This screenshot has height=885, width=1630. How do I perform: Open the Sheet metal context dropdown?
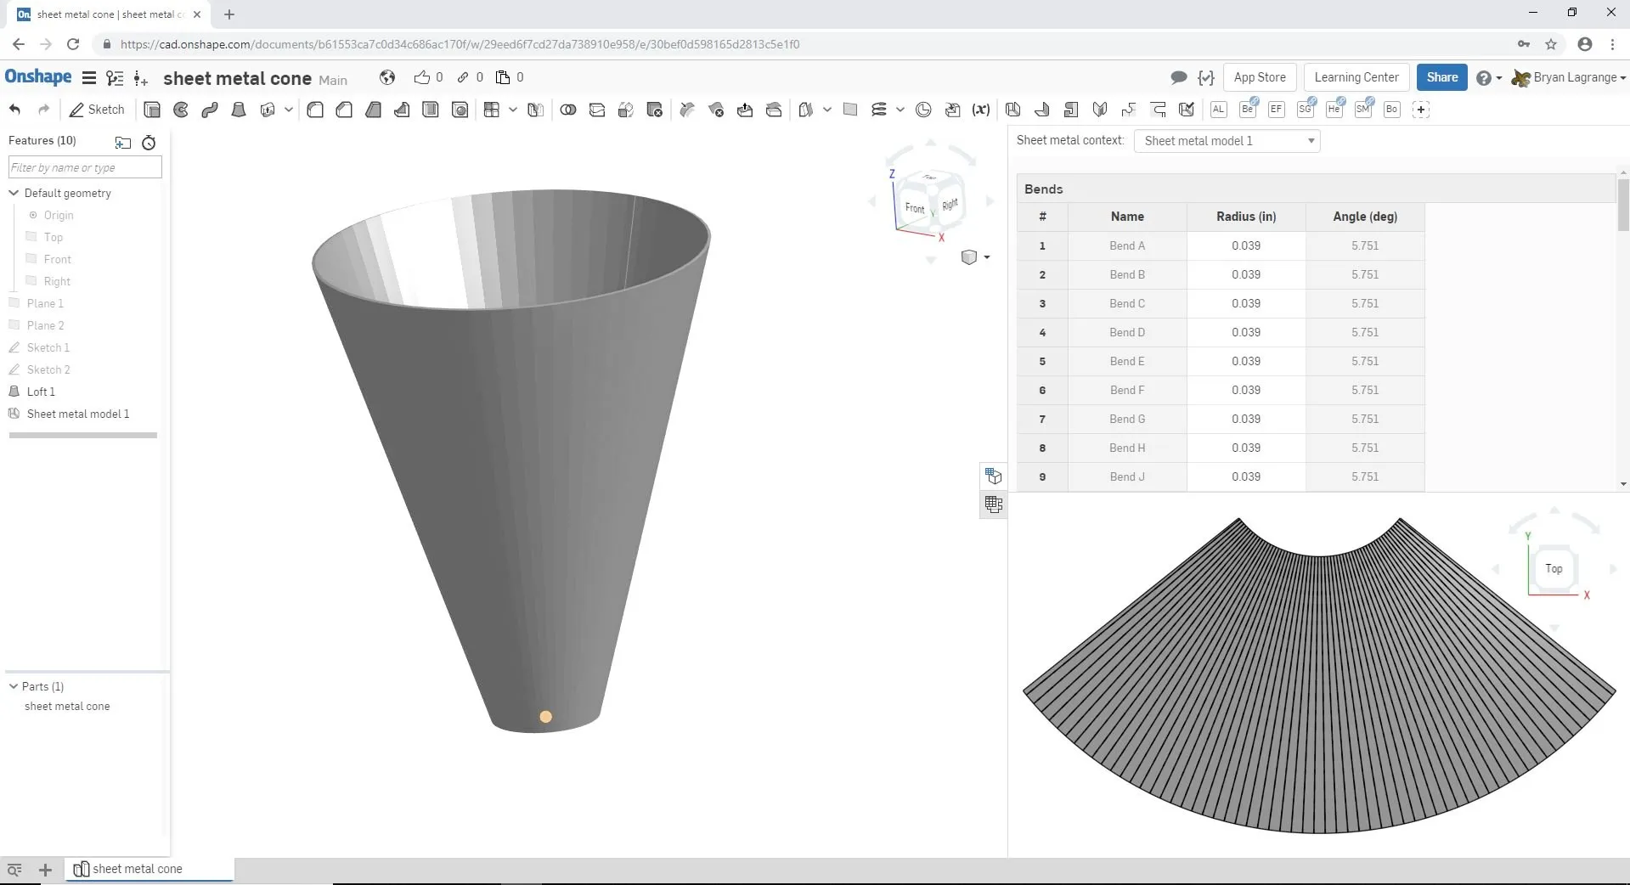tap(1227, 141)
